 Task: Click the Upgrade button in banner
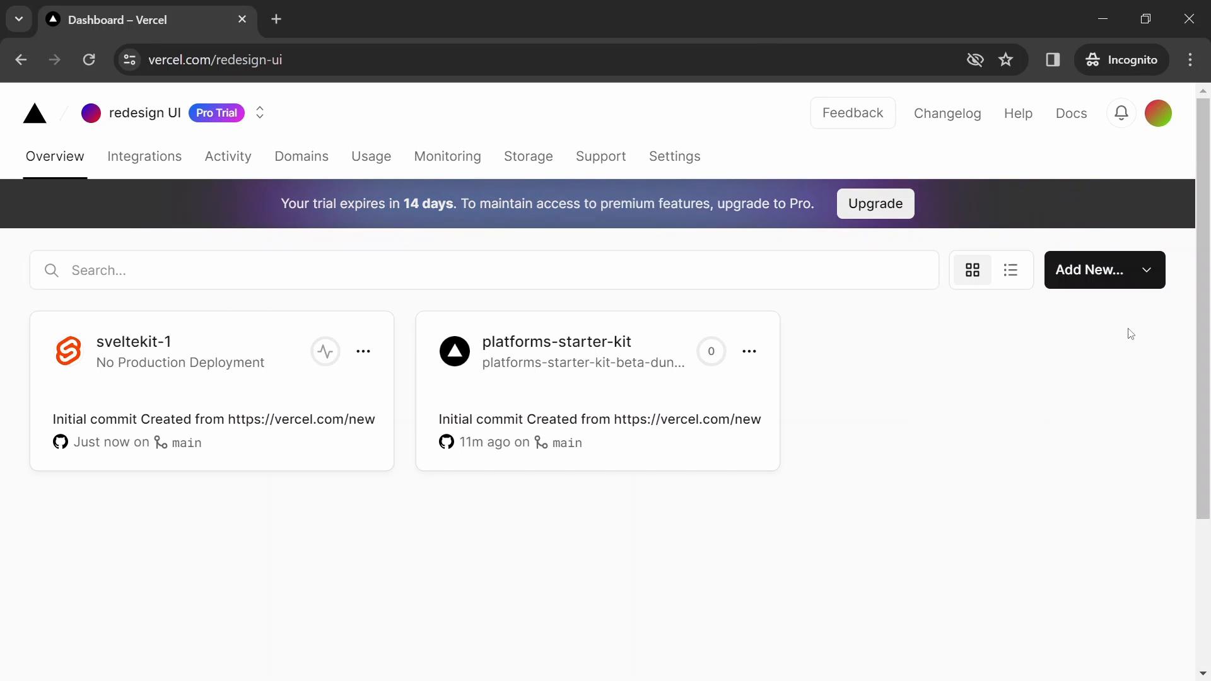tap(876, 204)
